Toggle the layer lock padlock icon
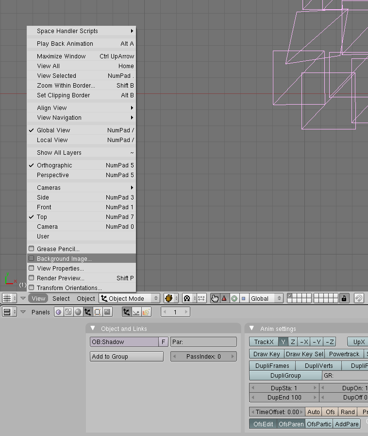Image resolution: width=368 pixels, height=436 pixels. click(344, 298)
